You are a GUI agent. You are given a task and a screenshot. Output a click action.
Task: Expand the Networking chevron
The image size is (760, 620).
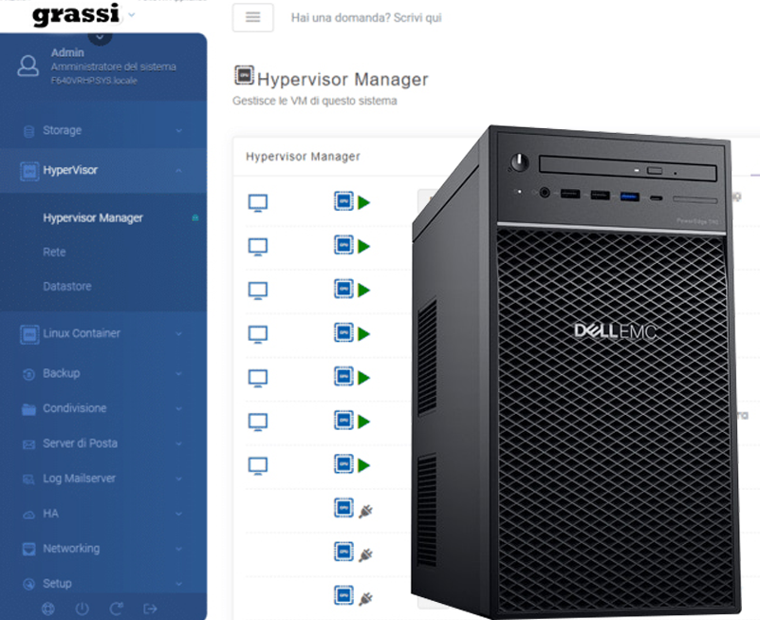coord(179,549)
